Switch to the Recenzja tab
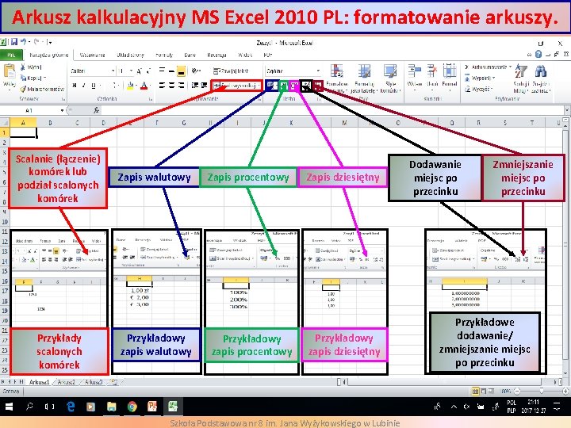Viewport: 571px width, 428px height. pos(217,55)
